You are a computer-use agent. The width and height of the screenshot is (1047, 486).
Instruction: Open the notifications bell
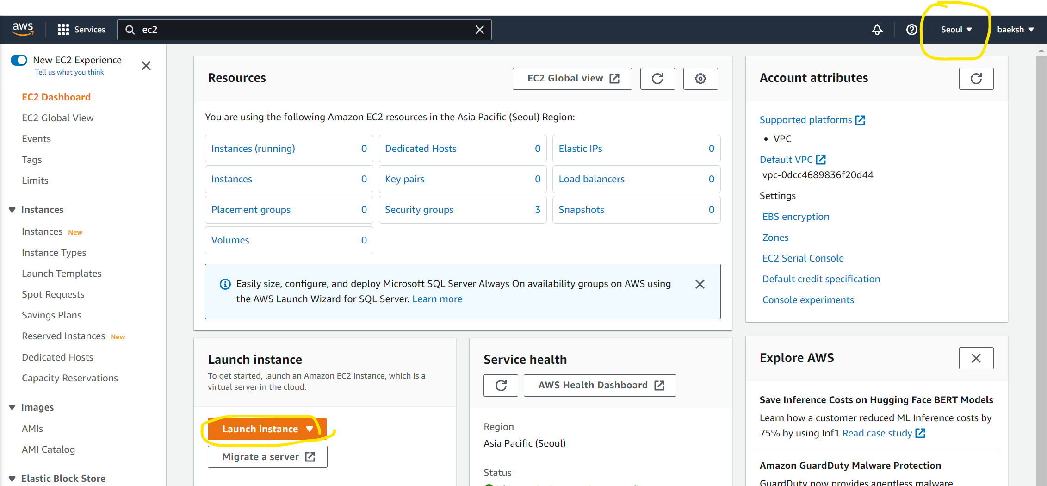pos(877,30)
